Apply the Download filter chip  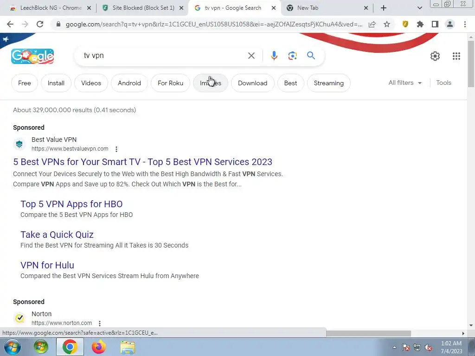(x=253, y=83)
